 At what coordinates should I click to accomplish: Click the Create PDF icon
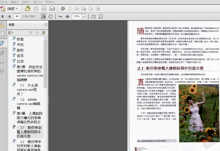point(3,8)
